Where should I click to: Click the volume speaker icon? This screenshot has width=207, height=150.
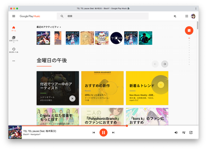176,133
